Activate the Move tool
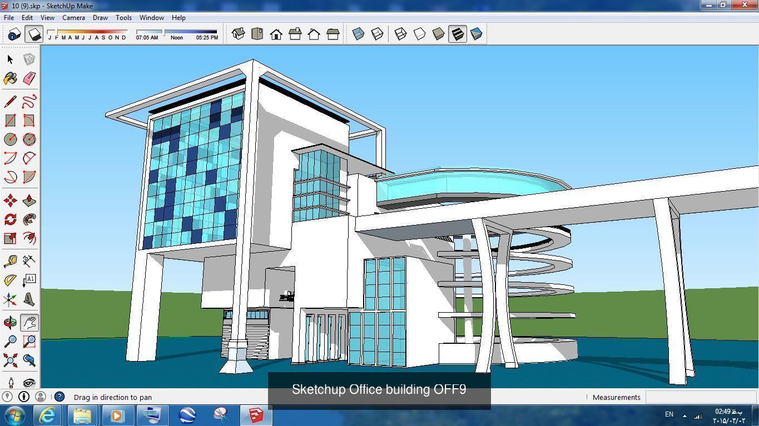 (x=10, y=201)
